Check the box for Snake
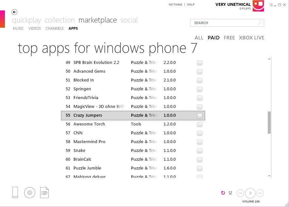Screen dimensions: 289x207 click(200, 151)
